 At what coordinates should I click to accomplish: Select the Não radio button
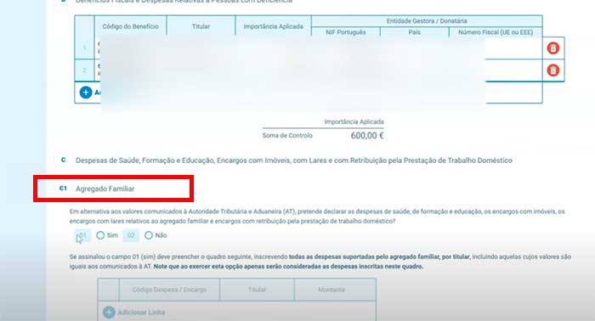[x=149, y=235]
